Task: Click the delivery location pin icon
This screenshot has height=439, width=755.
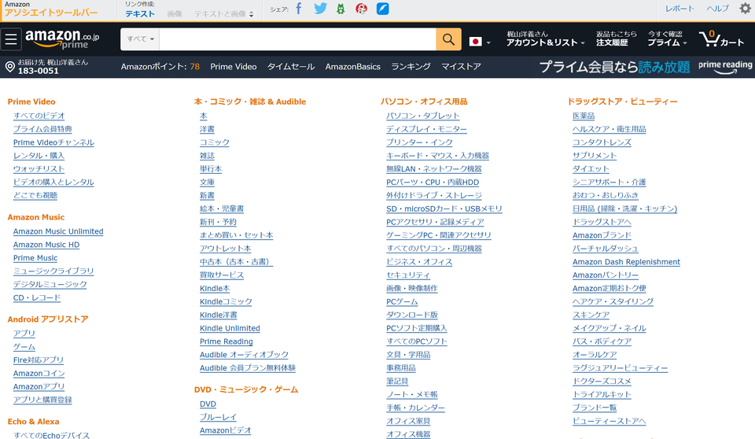Action: point(9,67)
